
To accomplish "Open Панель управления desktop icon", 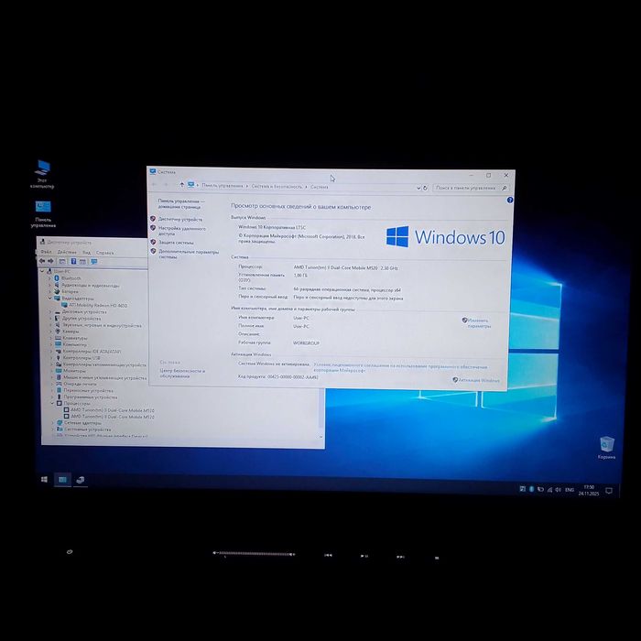I will [43, 214].
